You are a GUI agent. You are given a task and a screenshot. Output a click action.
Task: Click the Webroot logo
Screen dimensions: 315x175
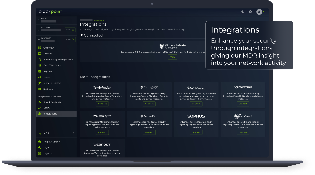click(102, 145)
